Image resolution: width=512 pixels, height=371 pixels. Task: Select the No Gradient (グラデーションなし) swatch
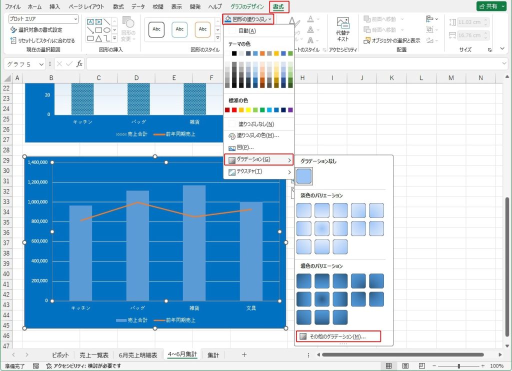coord(304,176)
